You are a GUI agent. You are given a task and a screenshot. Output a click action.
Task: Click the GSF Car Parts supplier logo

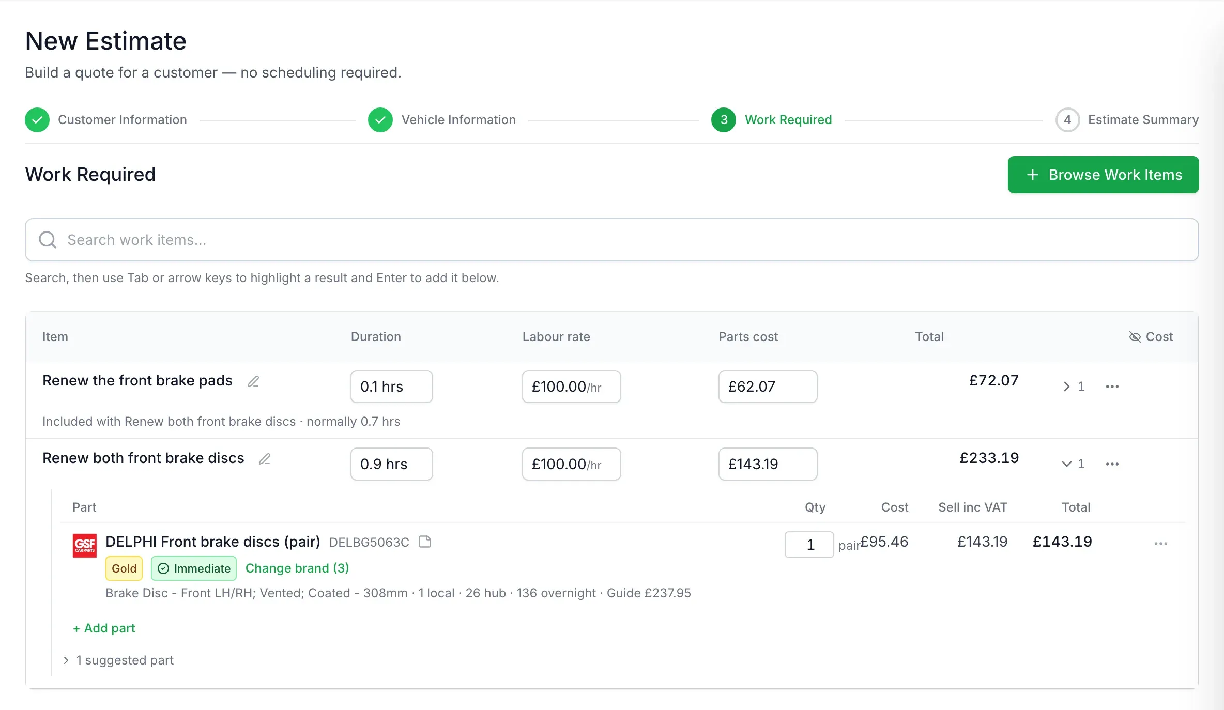coord(85,546)
